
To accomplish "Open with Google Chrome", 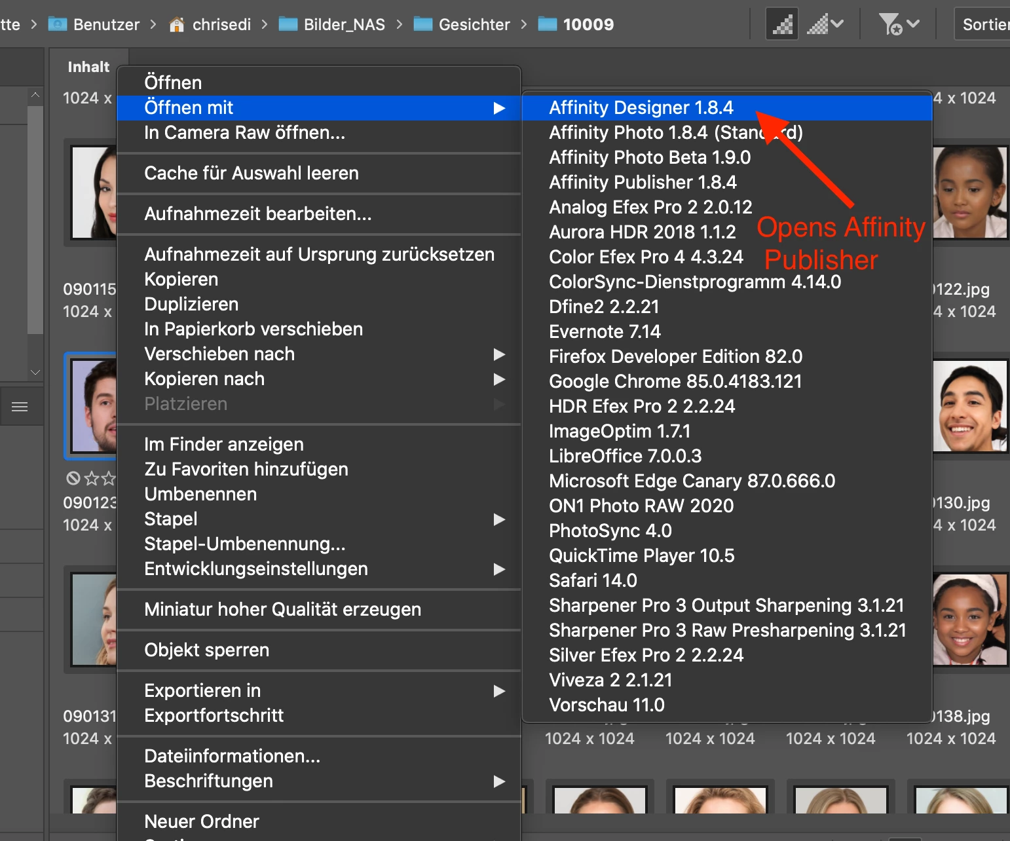I will (x=727, y=381).
